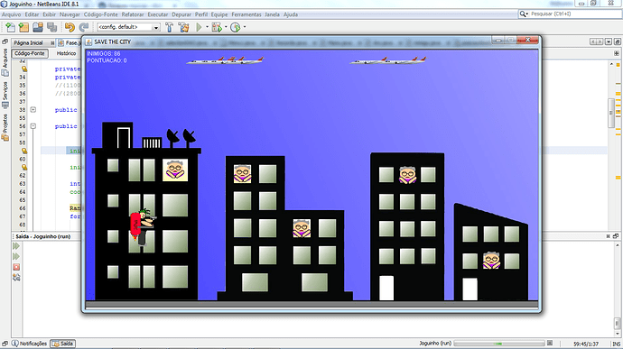Viewport: 623px width, 349px height.
Task: Click the Build Project hammer icon
Action: pyautogui.click(x=169, y=27)
